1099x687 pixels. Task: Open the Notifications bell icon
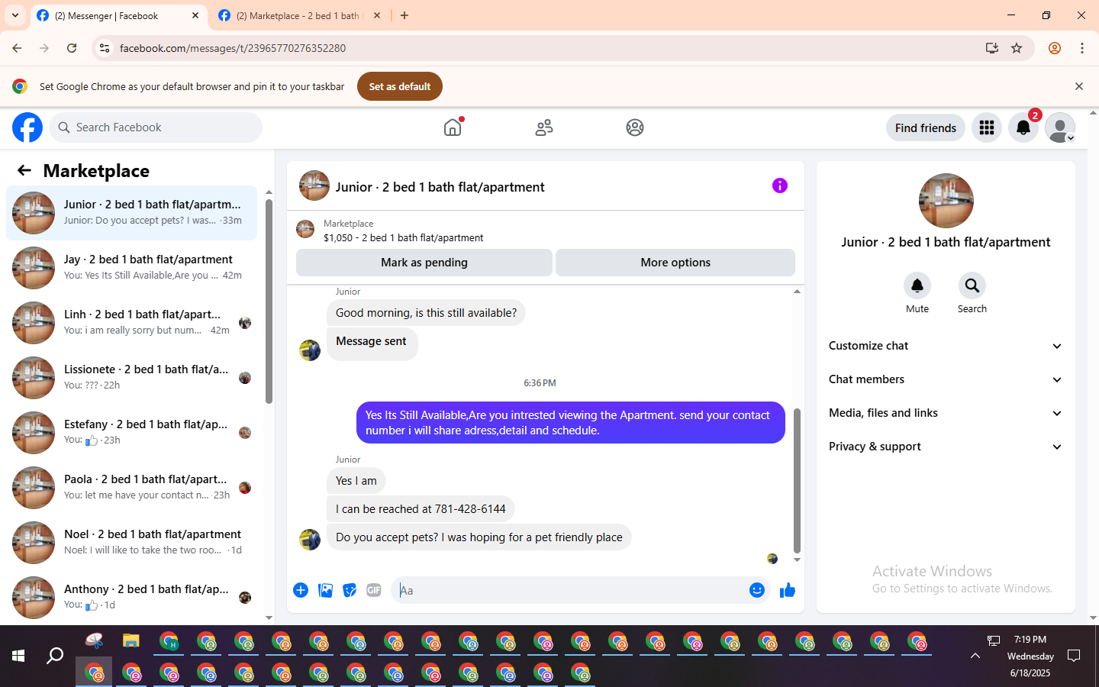point(1023,127)
